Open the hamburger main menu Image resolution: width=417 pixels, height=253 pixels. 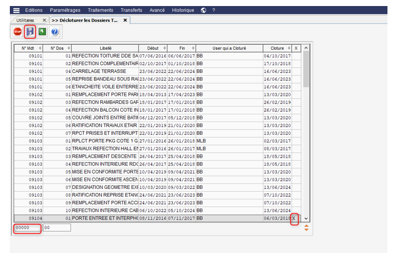click(x=16, y=10)
